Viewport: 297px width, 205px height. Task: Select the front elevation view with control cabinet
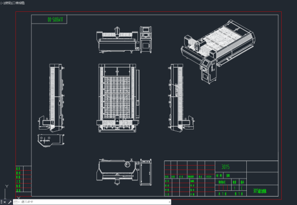[124, 39]
